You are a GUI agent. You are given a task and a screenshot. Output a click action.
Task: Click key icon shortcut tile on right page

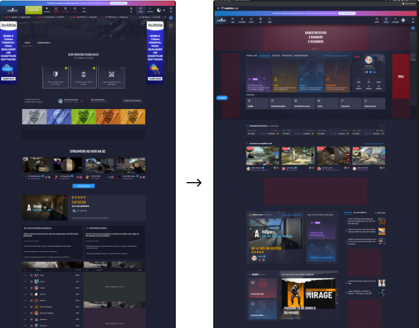pos(350,104)
